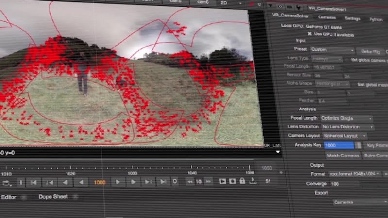388x218 pixels.
Task: Switch to the Cameras tab
Action: 327,17
